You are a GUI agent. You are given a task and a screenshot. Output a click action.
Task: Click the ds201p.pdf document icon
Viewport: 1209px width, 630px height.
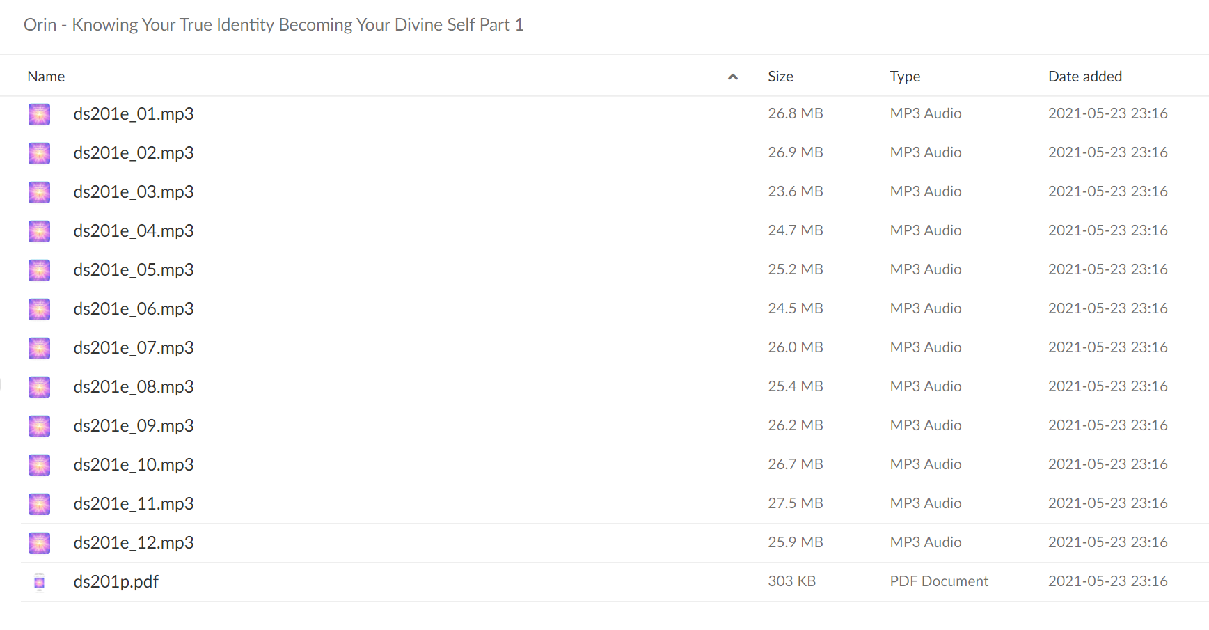coord(39,582)
